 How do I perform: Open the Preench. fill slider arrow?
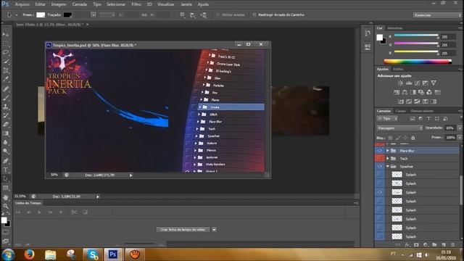(460, 138)
